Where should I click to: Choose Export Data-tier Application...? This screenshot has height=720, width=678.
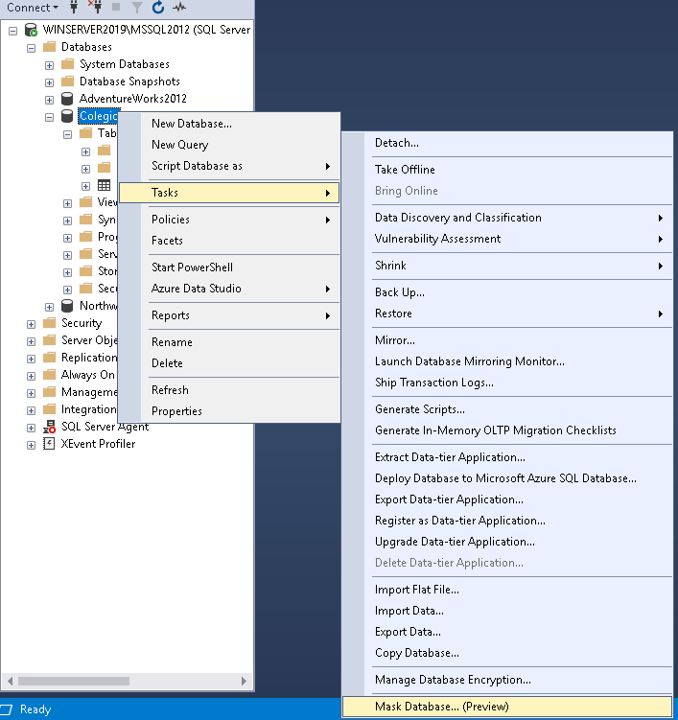tap(507, 499)
